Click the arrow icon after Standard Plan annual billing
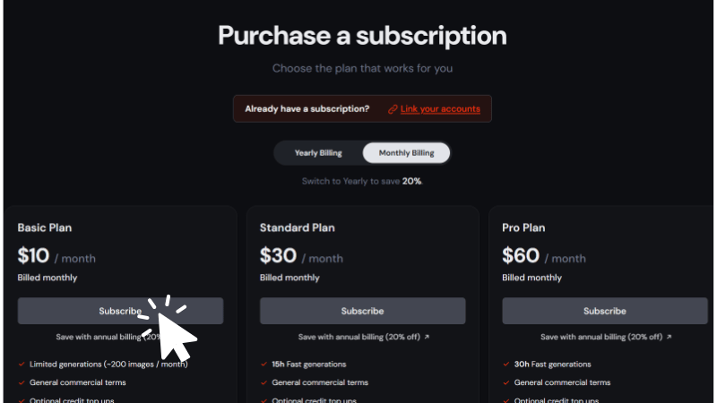This screenshot has width=717, height=403. [x=427, y=337]
